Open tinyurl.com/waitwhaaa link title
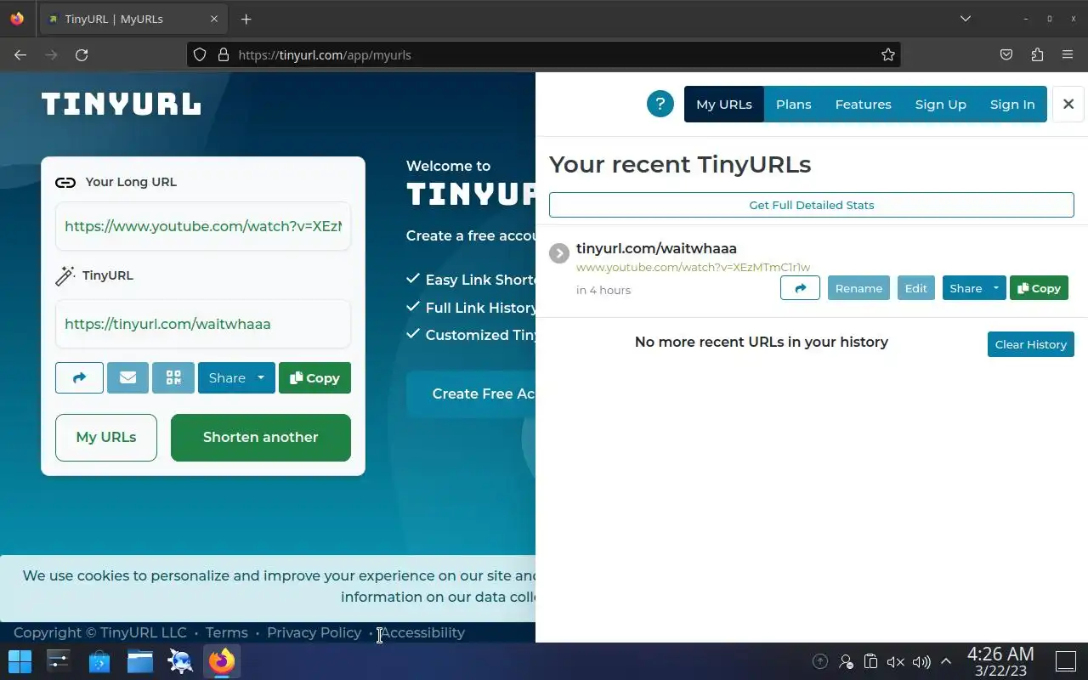1088x680 pixels. pos(656,248)
